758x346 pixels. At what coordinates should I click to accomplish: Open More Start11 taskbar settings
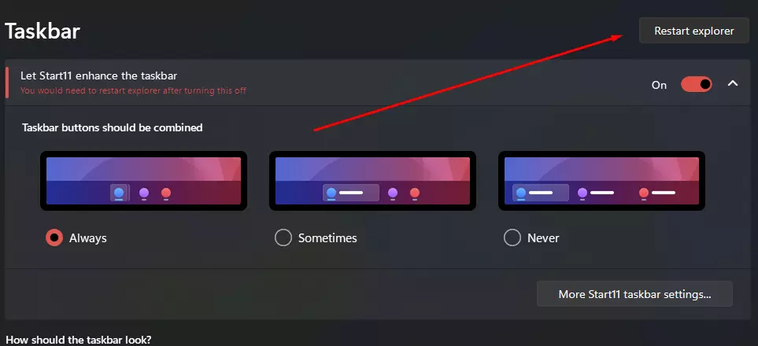(x=634, y=294)
